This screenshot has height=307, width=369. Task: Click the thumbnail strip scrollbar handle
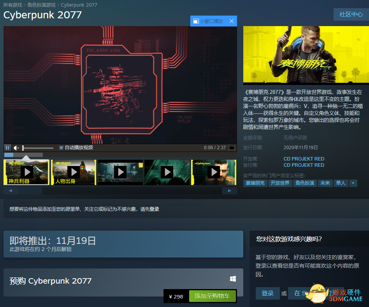pos(30,191)
